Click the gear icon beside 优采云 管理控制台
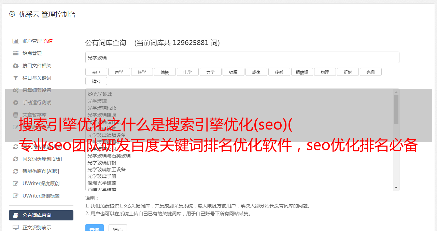The height and width of the screenshot is (231, 437). pyautogui.click(x=12, y=14)
